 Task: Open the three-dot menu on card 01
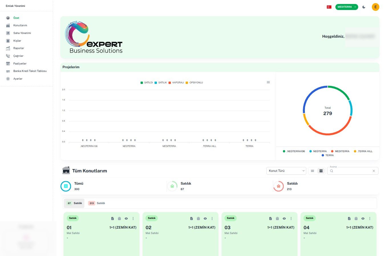tap(133, 219)
